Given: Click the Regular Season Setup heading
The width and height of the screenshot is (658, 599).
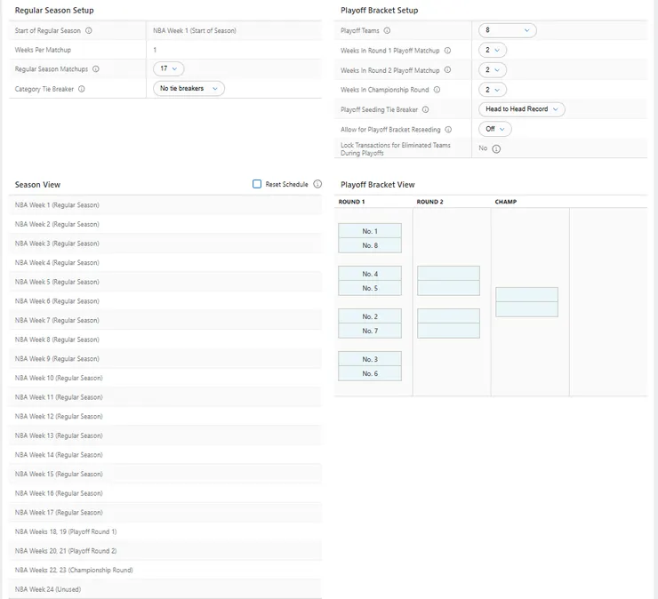Looking at the screenshot, I should point(54,11).
